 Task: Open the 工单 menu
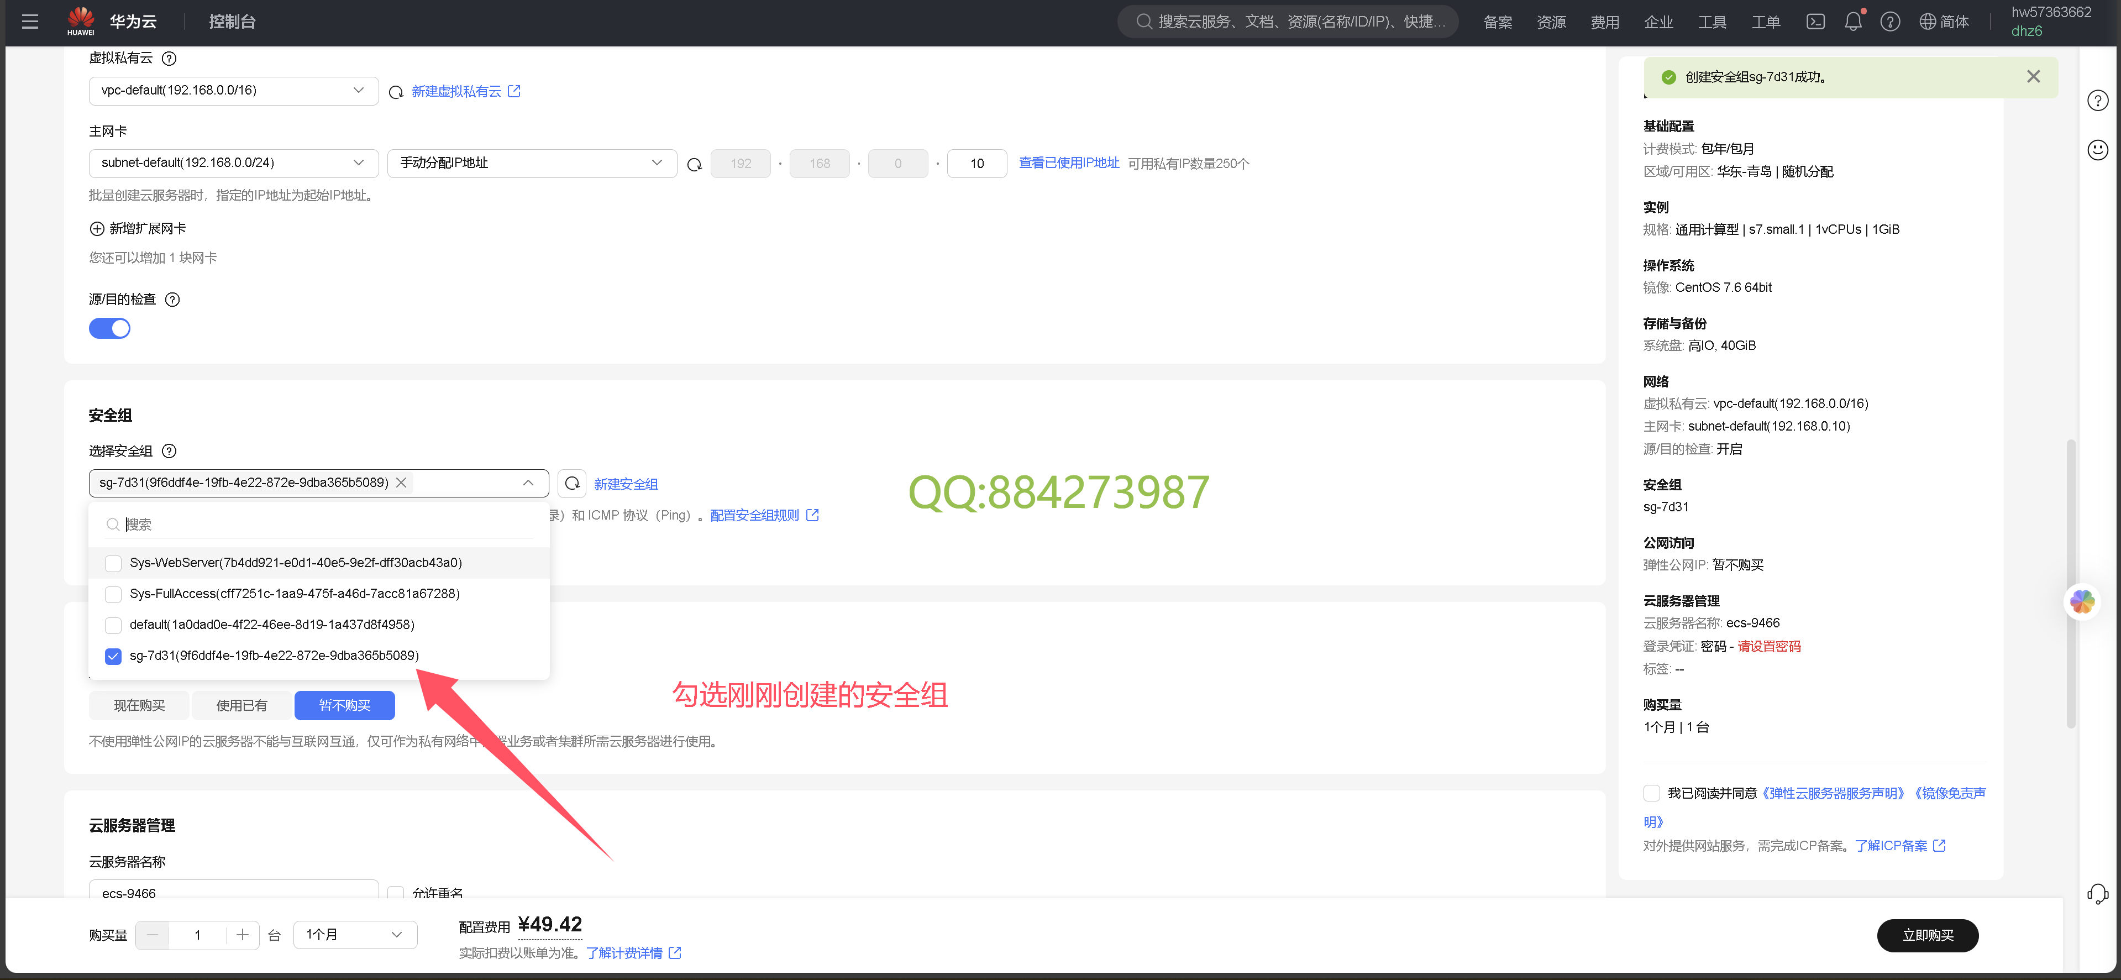click(x=1765, y=22)
